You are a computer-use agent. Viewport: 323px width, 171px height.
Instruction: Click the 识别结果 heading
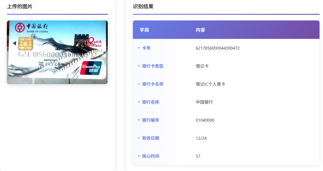click(143, 7)
